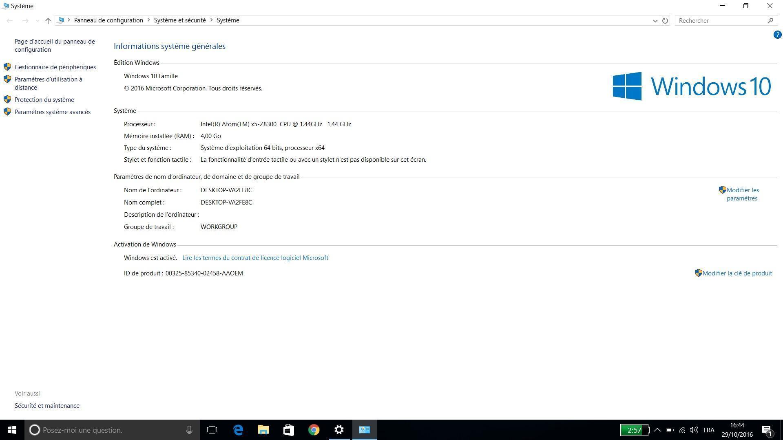Launch Google Chrome from taskbar
This screenshot has width=783, height=440.
[x=314, y=430]
